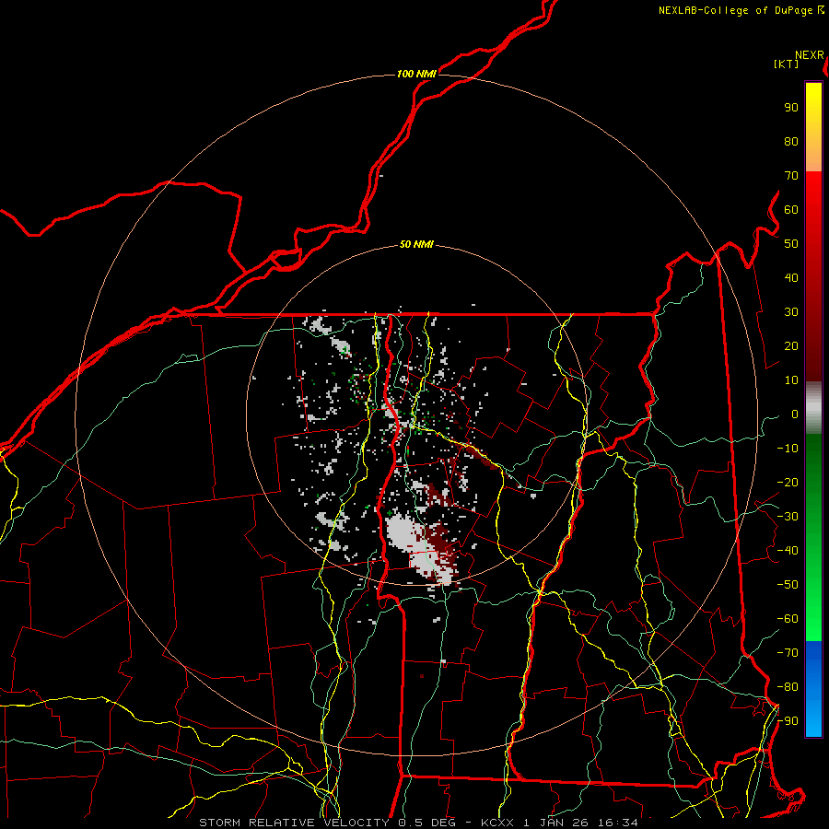The height and width of the screenshot is (829, 829).
Task: Click the 50 value on the velocity scale
Action: 791,244
